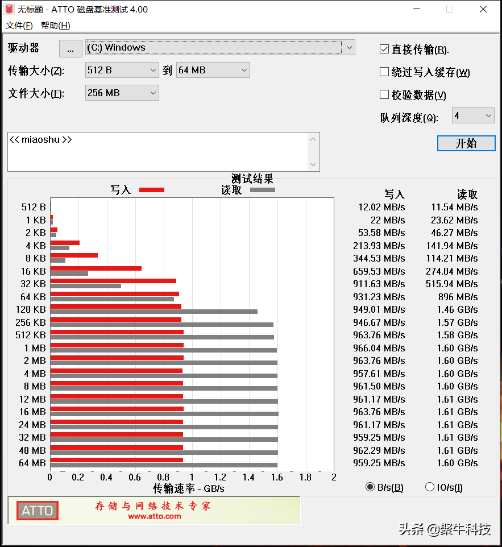Open the 文件(F) menu
Image resolution: width=502 pixels, height=547 pixels.
click(x=19, y=26)
